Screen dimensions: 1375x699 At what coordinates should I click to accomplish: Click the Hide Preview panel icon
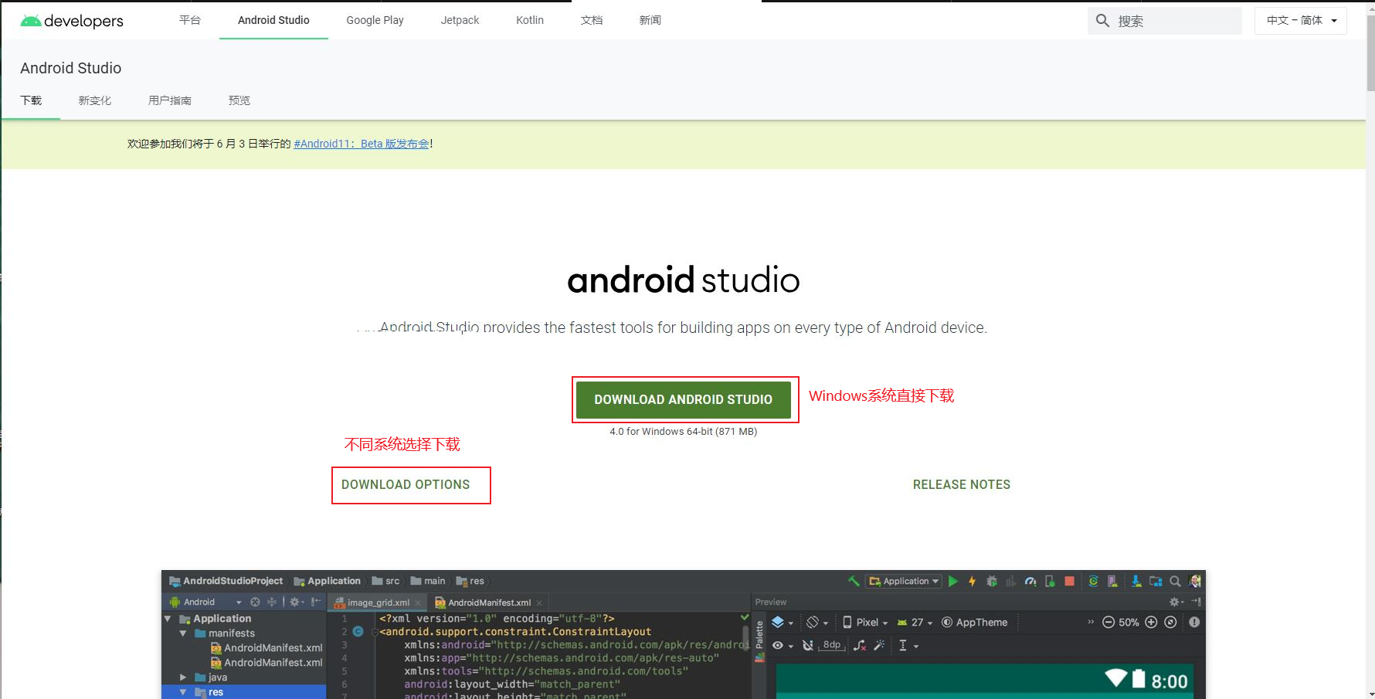pyautogui.click(x=1196, y=602)
